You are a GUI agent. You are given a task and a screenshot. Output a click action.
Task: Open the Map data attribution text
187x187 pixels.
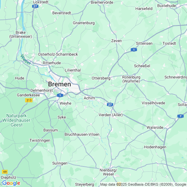pyautogui.click(x=143, y=184)
